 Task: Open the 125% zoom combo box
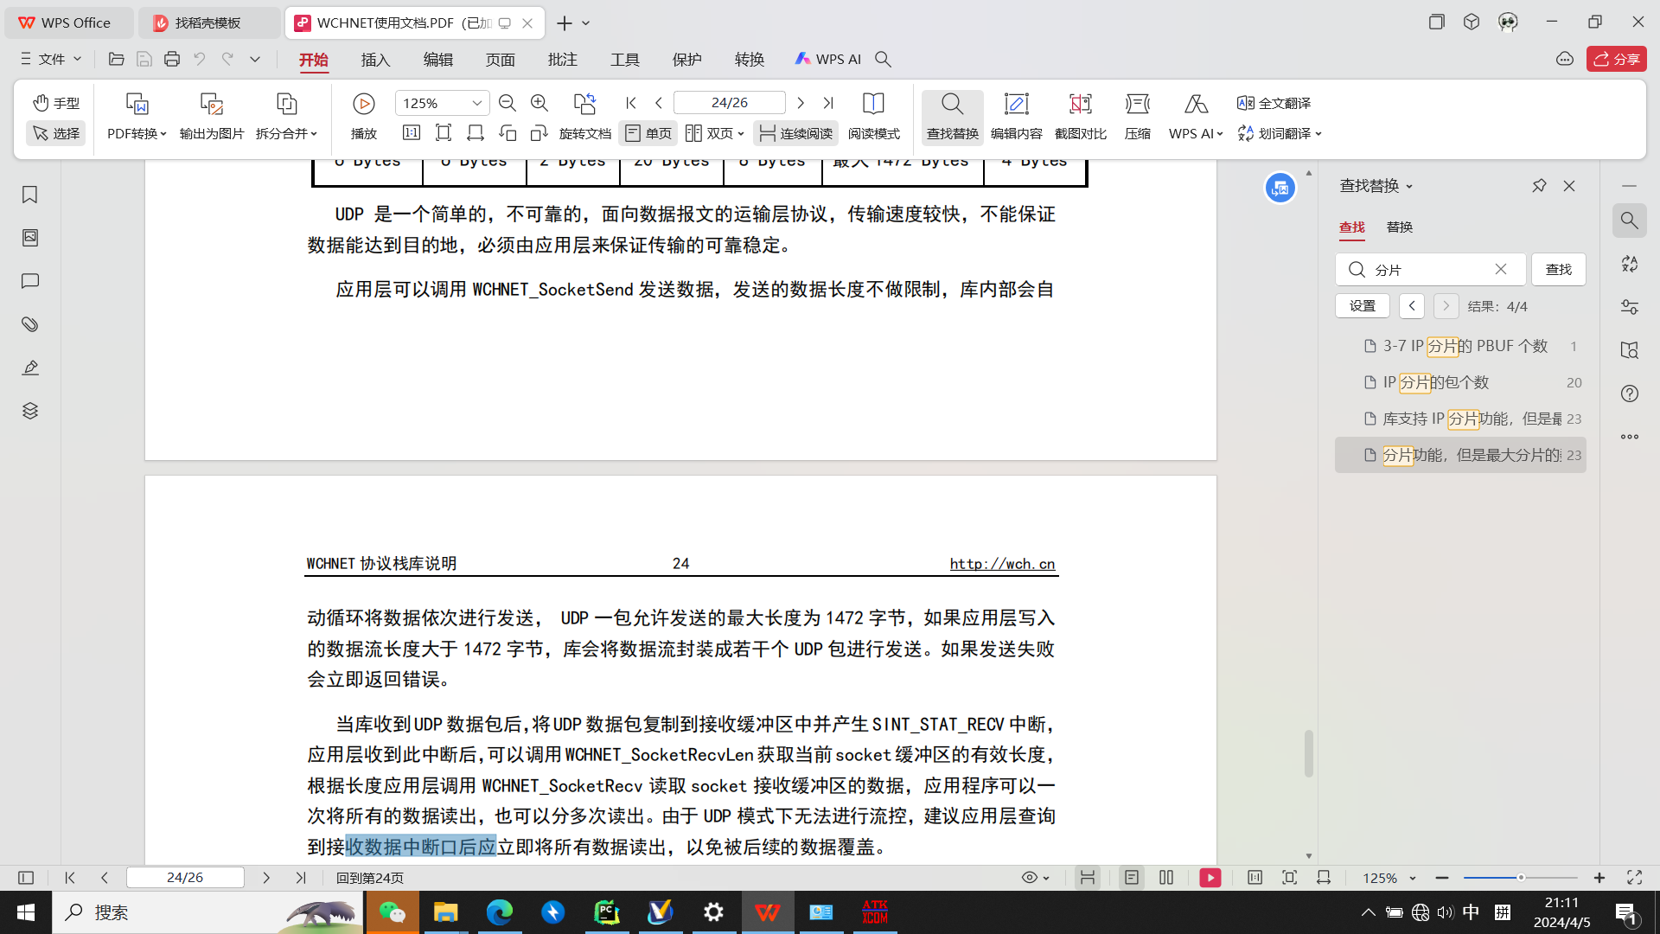[442, 103]
